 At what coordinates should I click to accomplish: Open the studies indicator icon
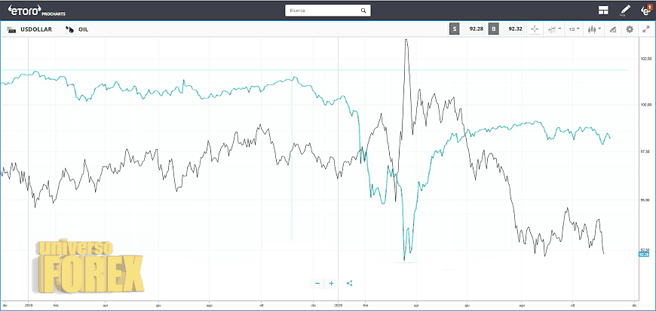point(612,29)
